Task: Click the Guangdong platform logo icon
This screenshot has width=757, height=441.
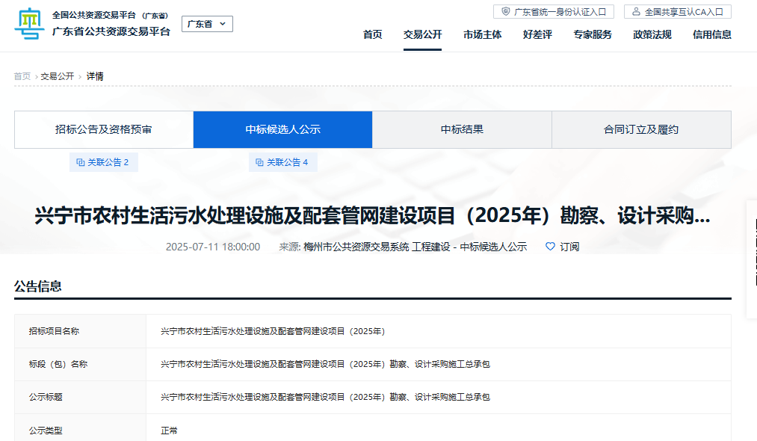Action: pos(29,23)
